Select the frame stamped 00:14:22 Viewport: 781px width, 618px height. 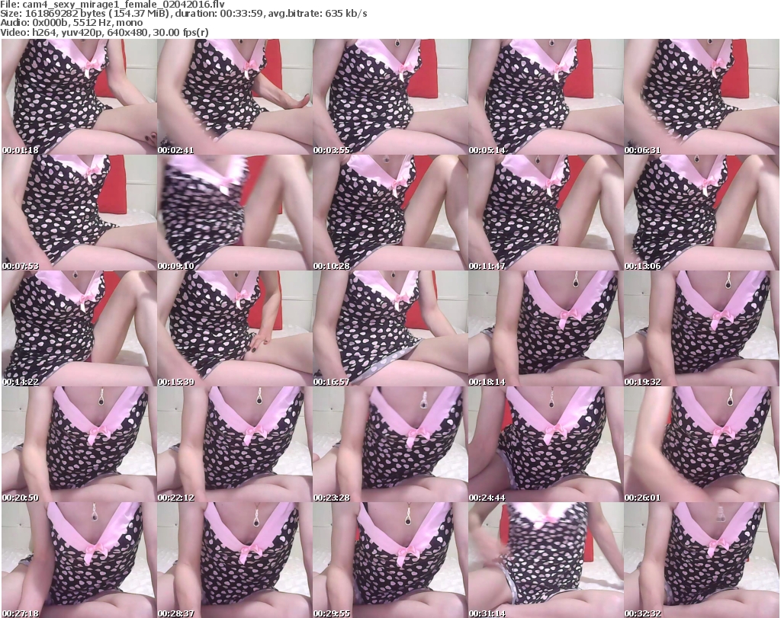tap(79, 329)
